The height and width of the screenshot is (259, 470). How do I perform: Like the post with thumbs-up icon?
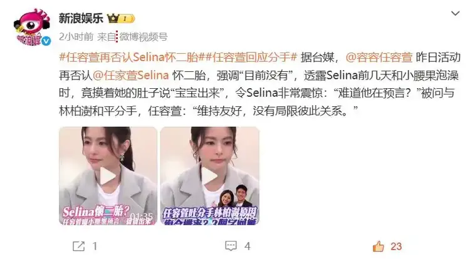click(379, 246)
